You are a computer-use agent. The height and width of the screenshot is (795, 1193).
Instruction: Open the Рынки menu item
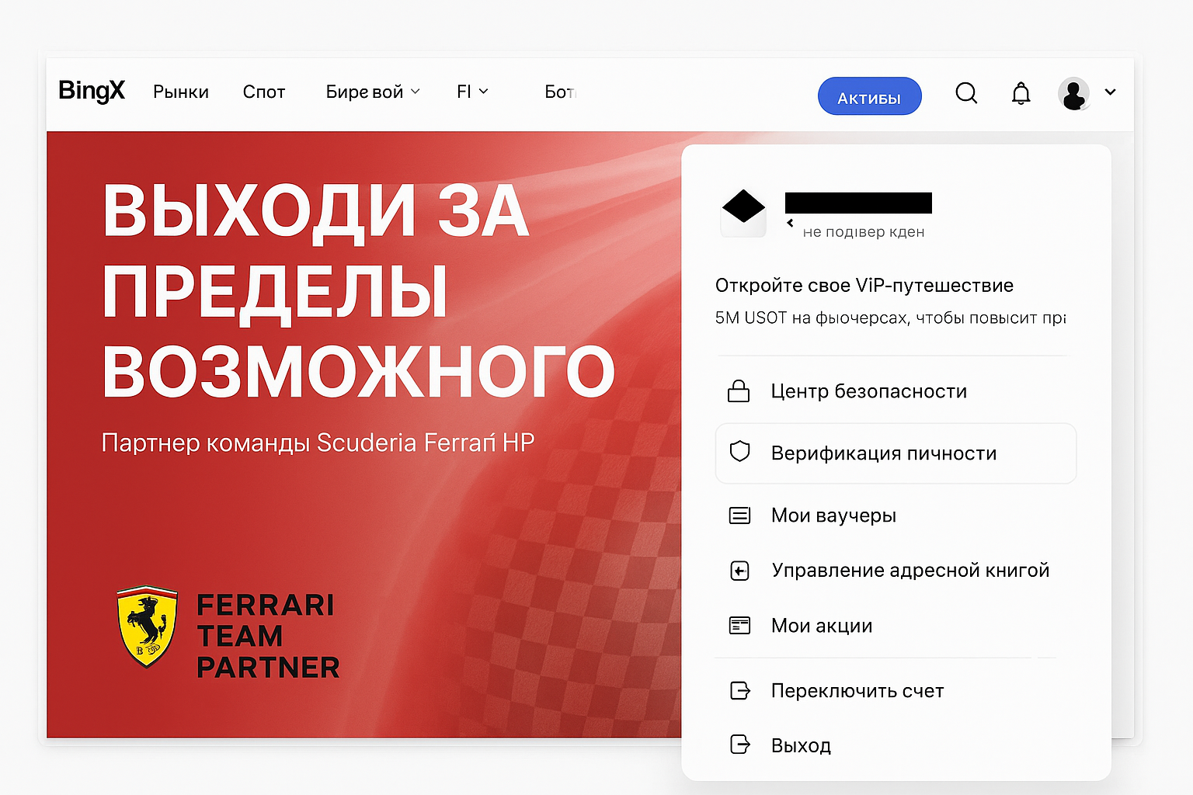click(x=181, y=92)
